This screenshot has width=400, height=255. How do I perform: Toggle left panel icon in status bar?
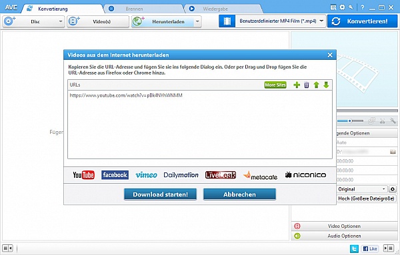tap(7, 248)
